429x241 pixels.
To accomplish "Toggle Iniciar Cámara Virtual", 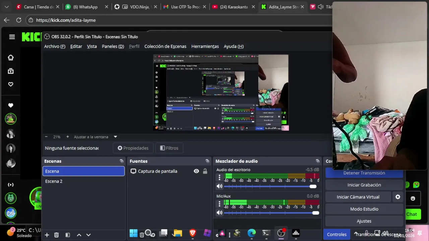I will 358,197.
